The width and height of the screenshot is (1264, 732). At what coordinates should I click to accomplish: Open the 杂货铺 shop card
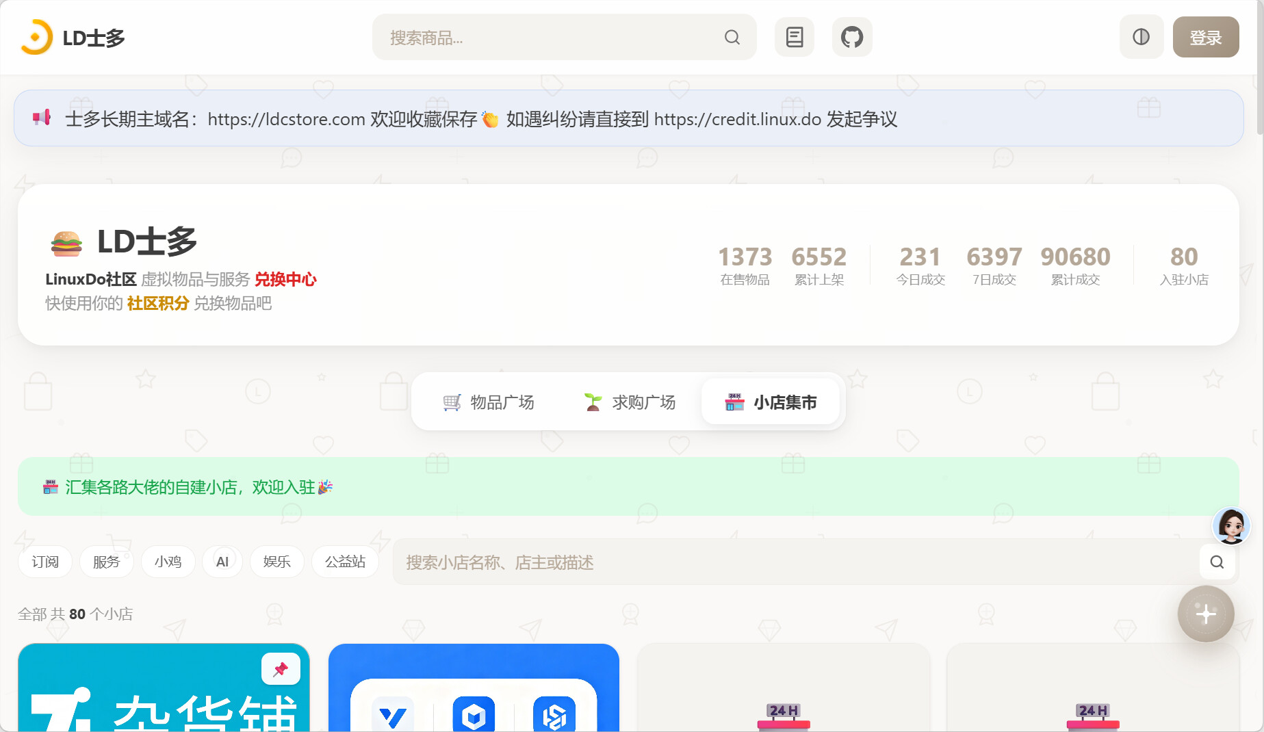pyautogui.click(x=164, y=688)
